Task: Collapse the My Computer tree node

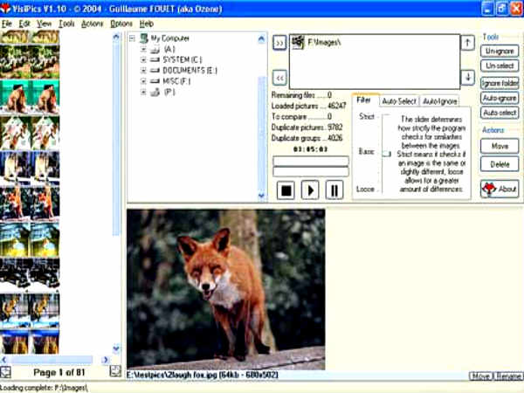Action: 132,39
